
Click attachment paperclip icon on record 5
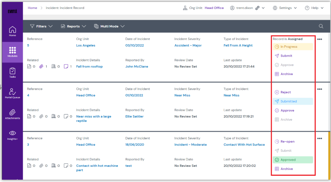41,67
